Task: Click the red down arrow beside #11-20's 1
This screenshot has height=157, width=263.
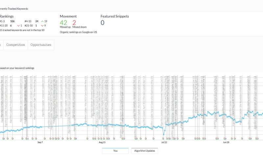Action: click(18, 26)
